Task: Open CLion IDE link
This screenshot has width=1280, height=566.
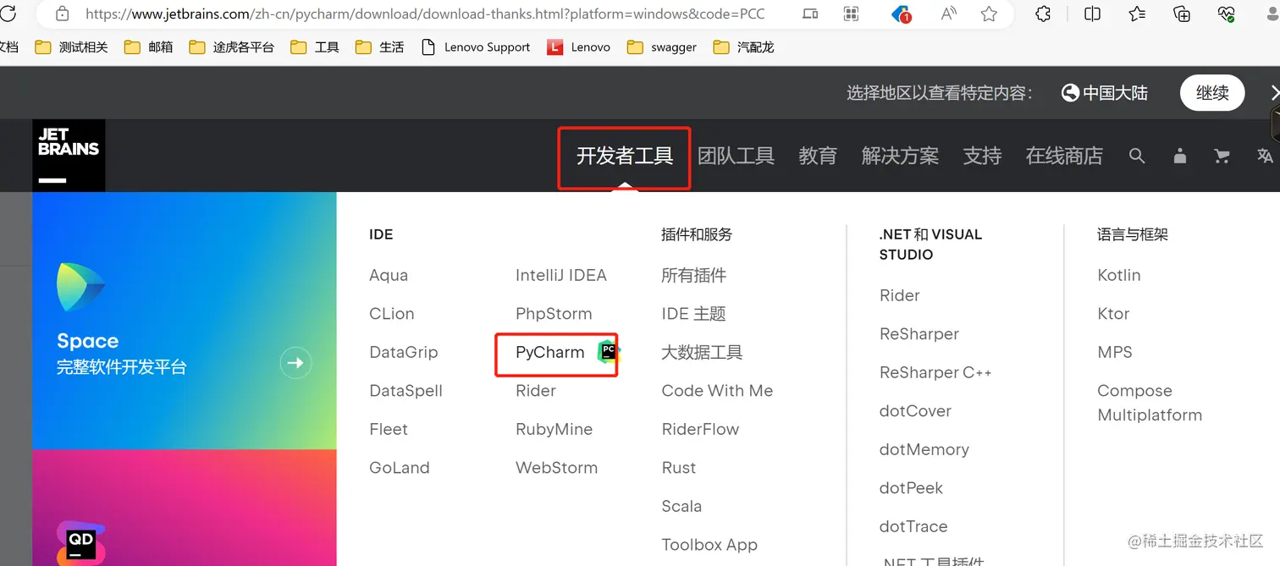Action: pos(392,314)
